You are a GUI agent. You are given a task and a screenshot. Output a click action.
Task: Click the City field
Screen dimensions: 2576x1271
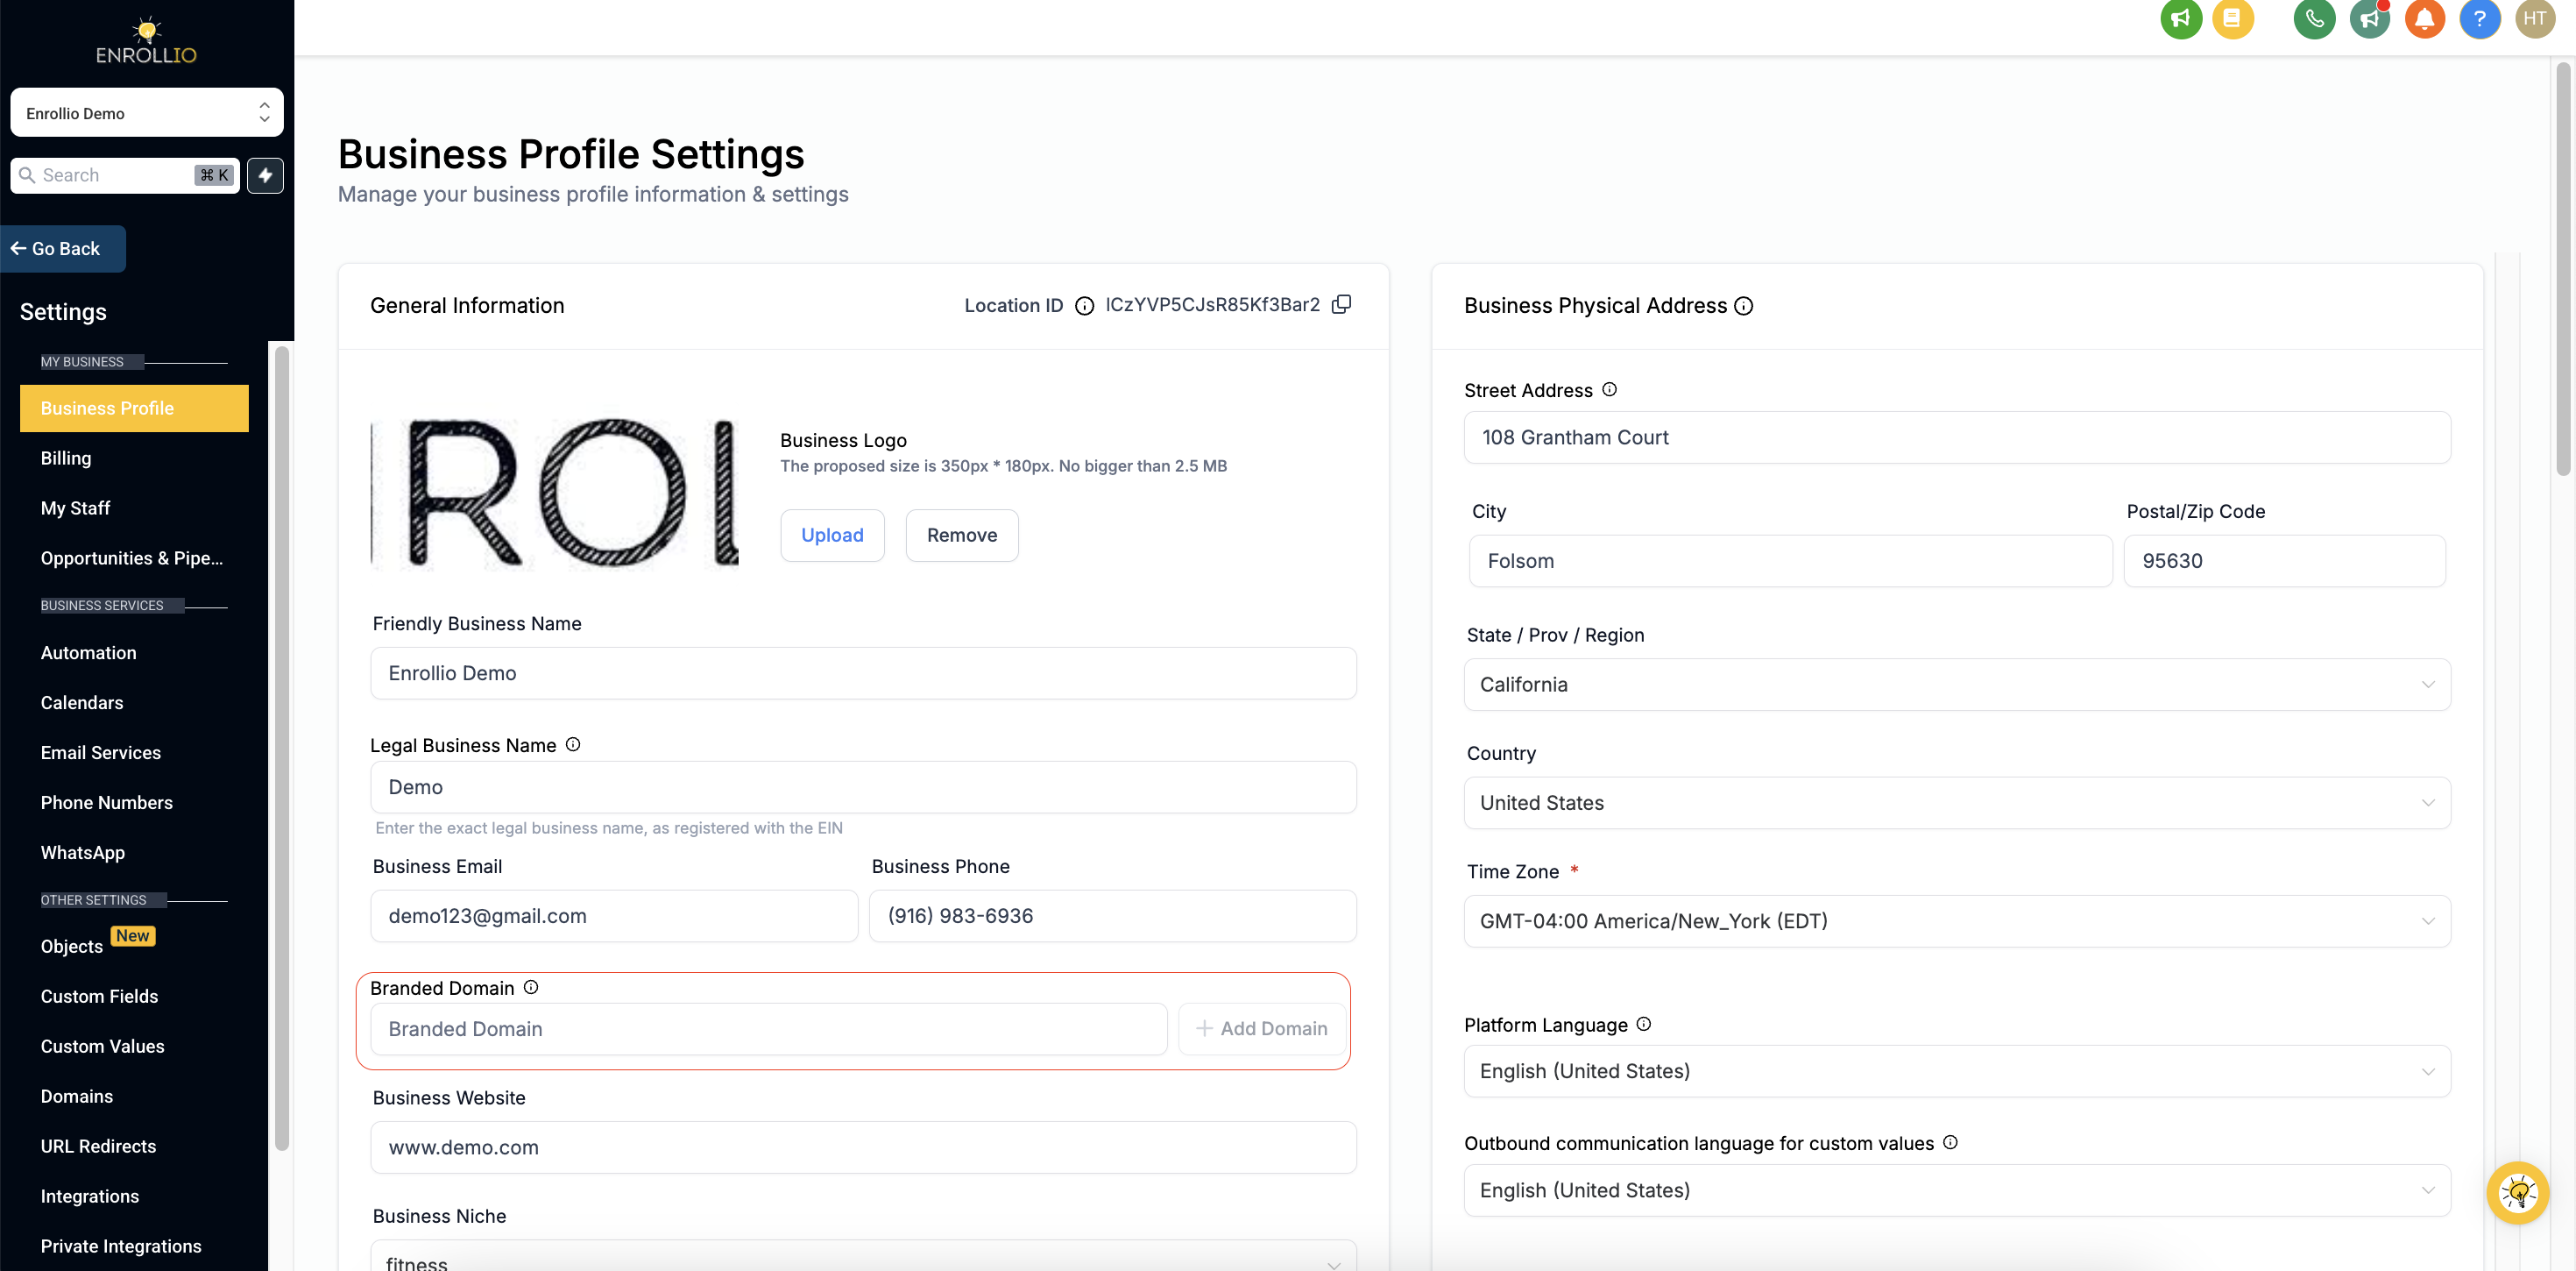1790,562
